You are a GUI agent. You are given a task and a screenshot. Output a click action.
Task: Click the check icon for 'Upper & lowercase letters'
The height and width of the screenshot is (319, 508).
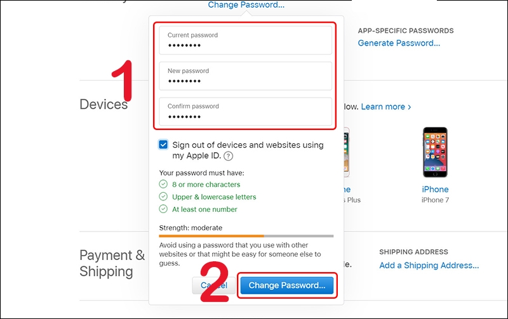(163, 197)
